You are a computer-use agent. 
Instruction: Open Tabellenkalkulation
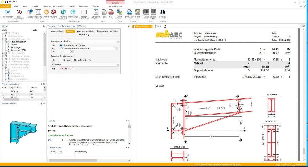point(84,14)
